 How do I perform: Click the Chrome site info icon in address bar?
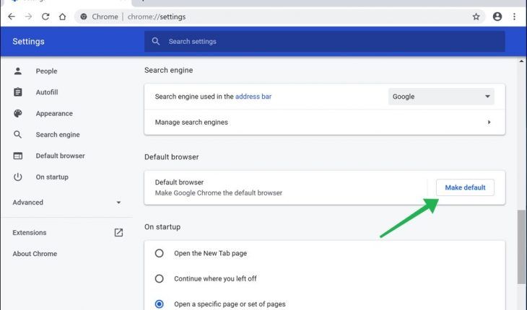(84, 17)
